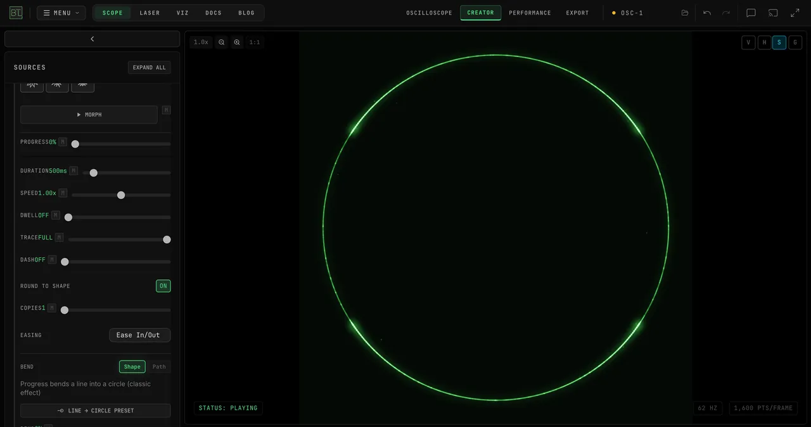Click the M button beside SPEED
Screen dimensions: 811x427
(x=63, y=193)
